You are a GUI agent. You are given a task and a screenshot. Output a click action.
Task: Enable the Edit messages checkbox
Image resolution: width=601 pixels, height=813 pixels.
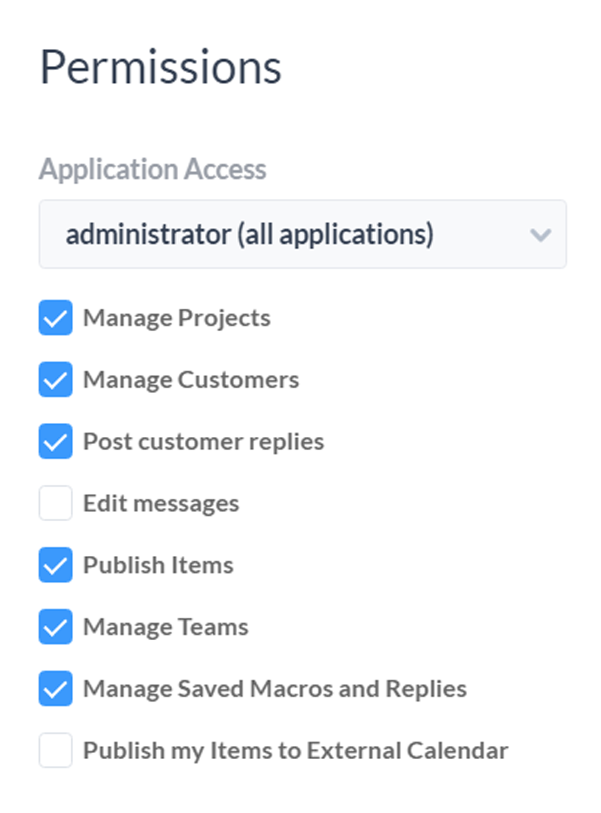(55, 503)
